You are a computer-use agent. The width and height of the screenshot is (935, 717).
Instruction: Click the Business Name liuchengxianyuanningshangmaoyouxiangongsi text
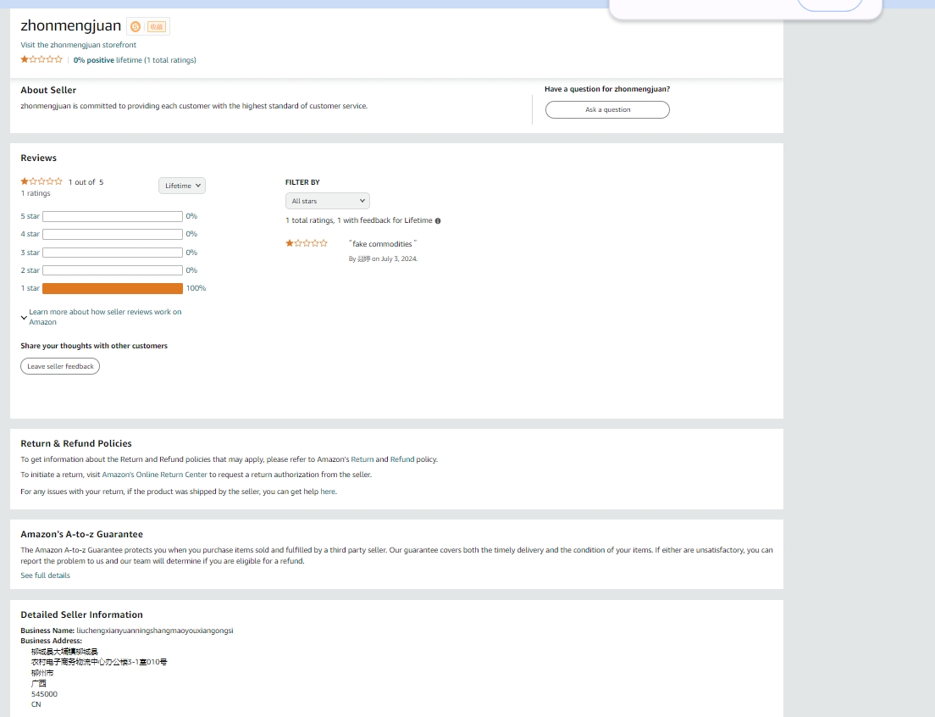[x=154, y=631]
